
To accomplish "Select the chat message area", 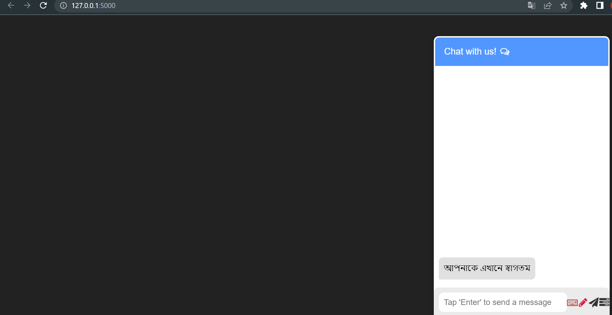I will coord(521,167).
